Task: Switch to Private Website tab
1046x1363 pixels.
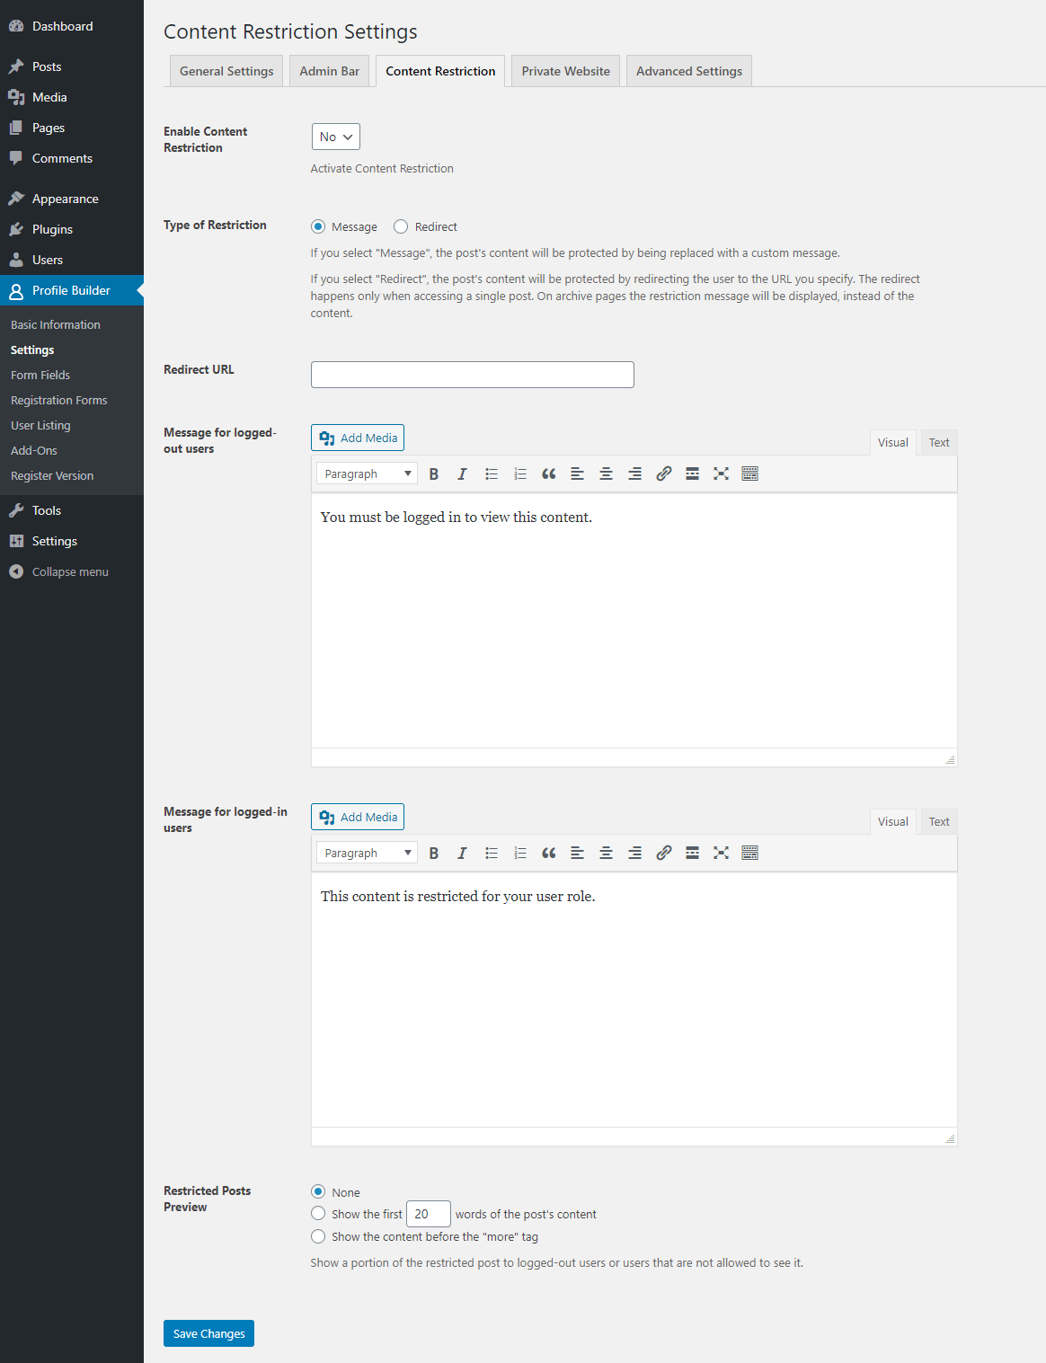Action: point(566,71)
